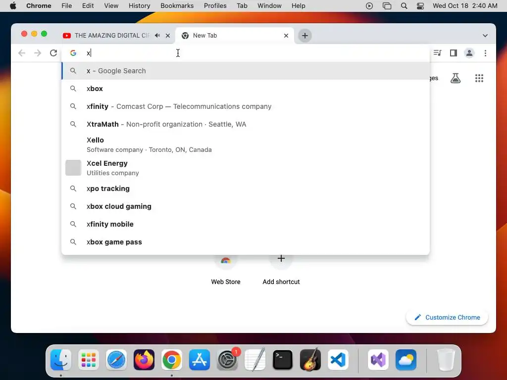Image resolution: width=507 pixels, height=380 pixels.
Task: Choose the 'xpo tracking' suggestion
Action: point(246,189)
